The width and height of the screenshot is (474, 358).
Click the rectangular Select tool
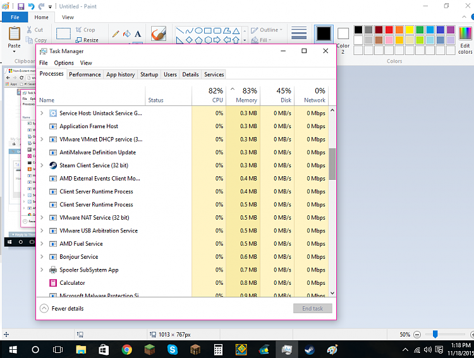[63, 33]
